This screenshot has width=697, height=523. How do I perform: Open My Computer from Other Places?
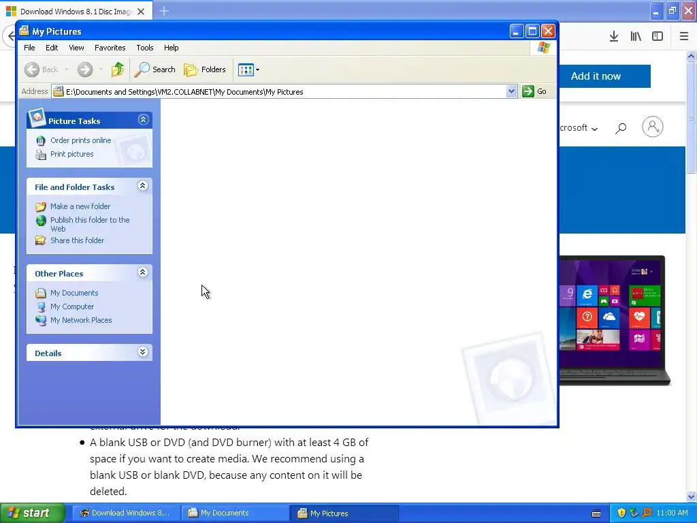point(72,306)
